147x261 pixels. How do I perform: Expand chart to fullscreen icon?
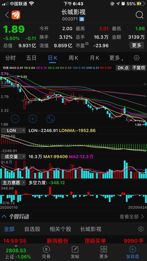point(51,119)
